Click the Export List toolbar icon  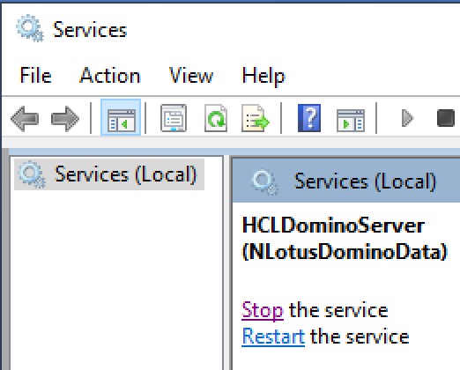point(255,118)
